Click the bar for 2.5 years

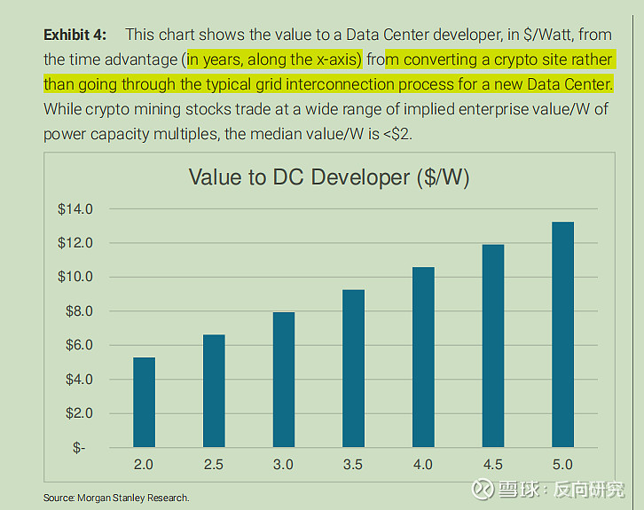(214, 390)
